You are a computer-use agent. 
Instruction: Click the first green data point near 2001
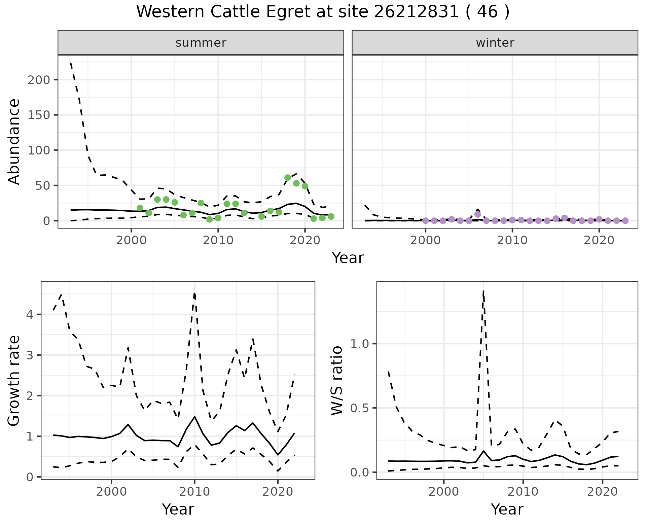click(x=140, y=208)
